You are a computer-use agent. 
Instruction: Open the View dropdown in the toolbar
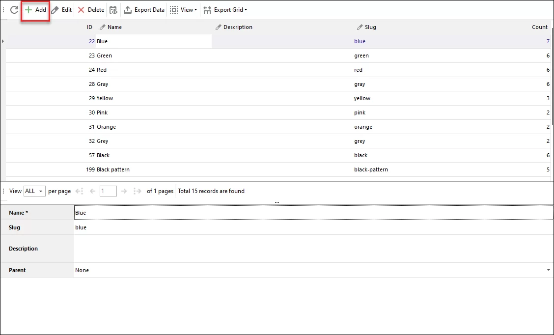184,10
